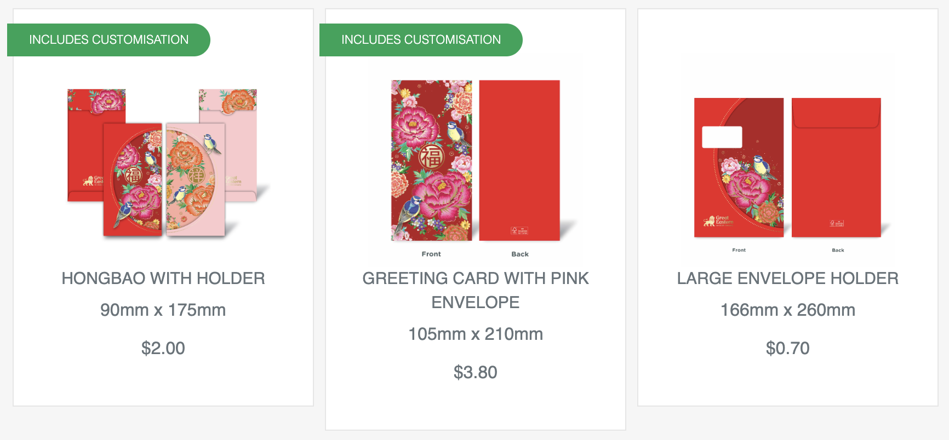The width and height of the screenshot is (949, 440).
Task: Click the 90mm x 175mm dimension text
Action: click(x=163, y=310)
